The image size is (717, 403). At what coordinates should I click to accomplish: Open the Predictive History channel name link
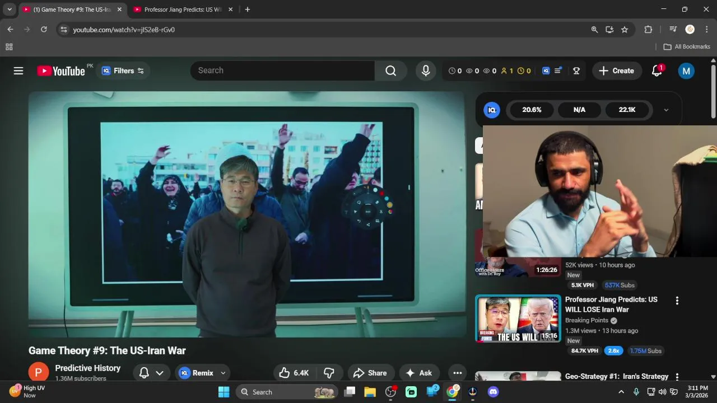(x=88, y=368)
